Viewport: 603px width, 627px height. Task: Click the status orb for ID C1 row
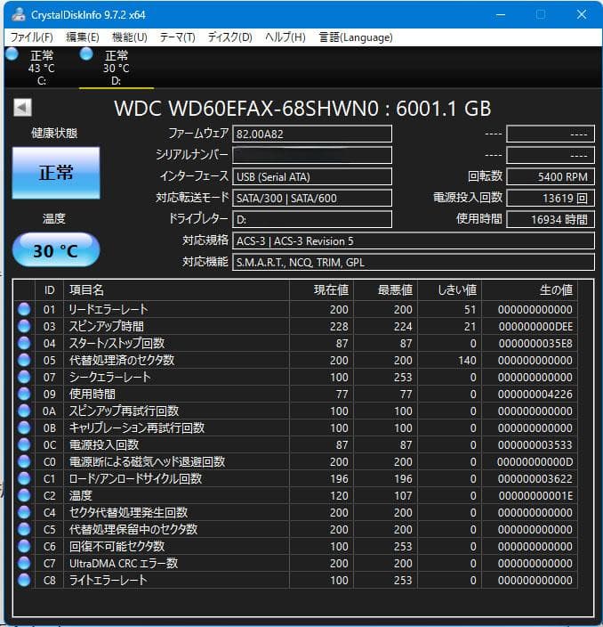pyautogui.click(x=24, y=478)
